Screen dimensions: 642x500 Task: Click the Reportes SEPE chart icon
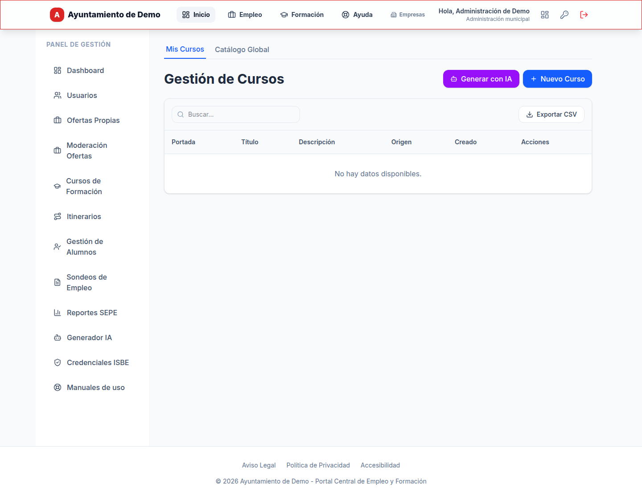pyautogui.click(x=58, y=313)
